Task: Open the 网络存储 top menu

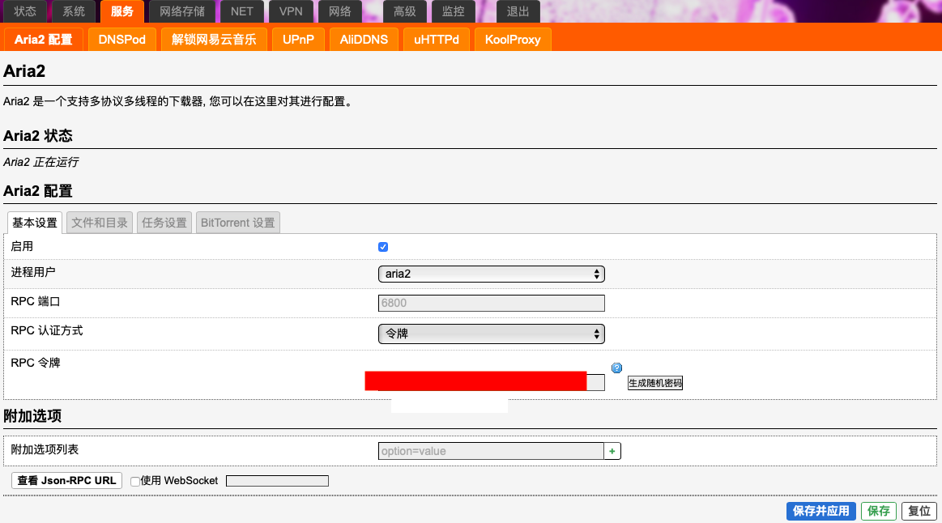Action: (x=182, y=11)
